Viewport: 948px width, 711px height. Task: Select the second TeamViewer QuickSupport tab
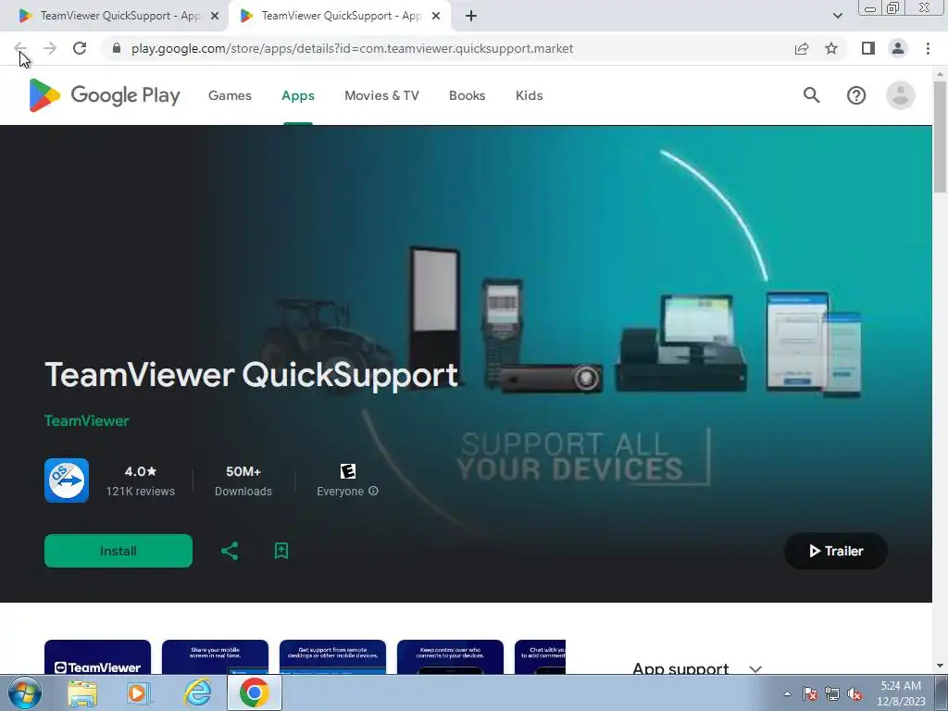(x=341, y=16)
